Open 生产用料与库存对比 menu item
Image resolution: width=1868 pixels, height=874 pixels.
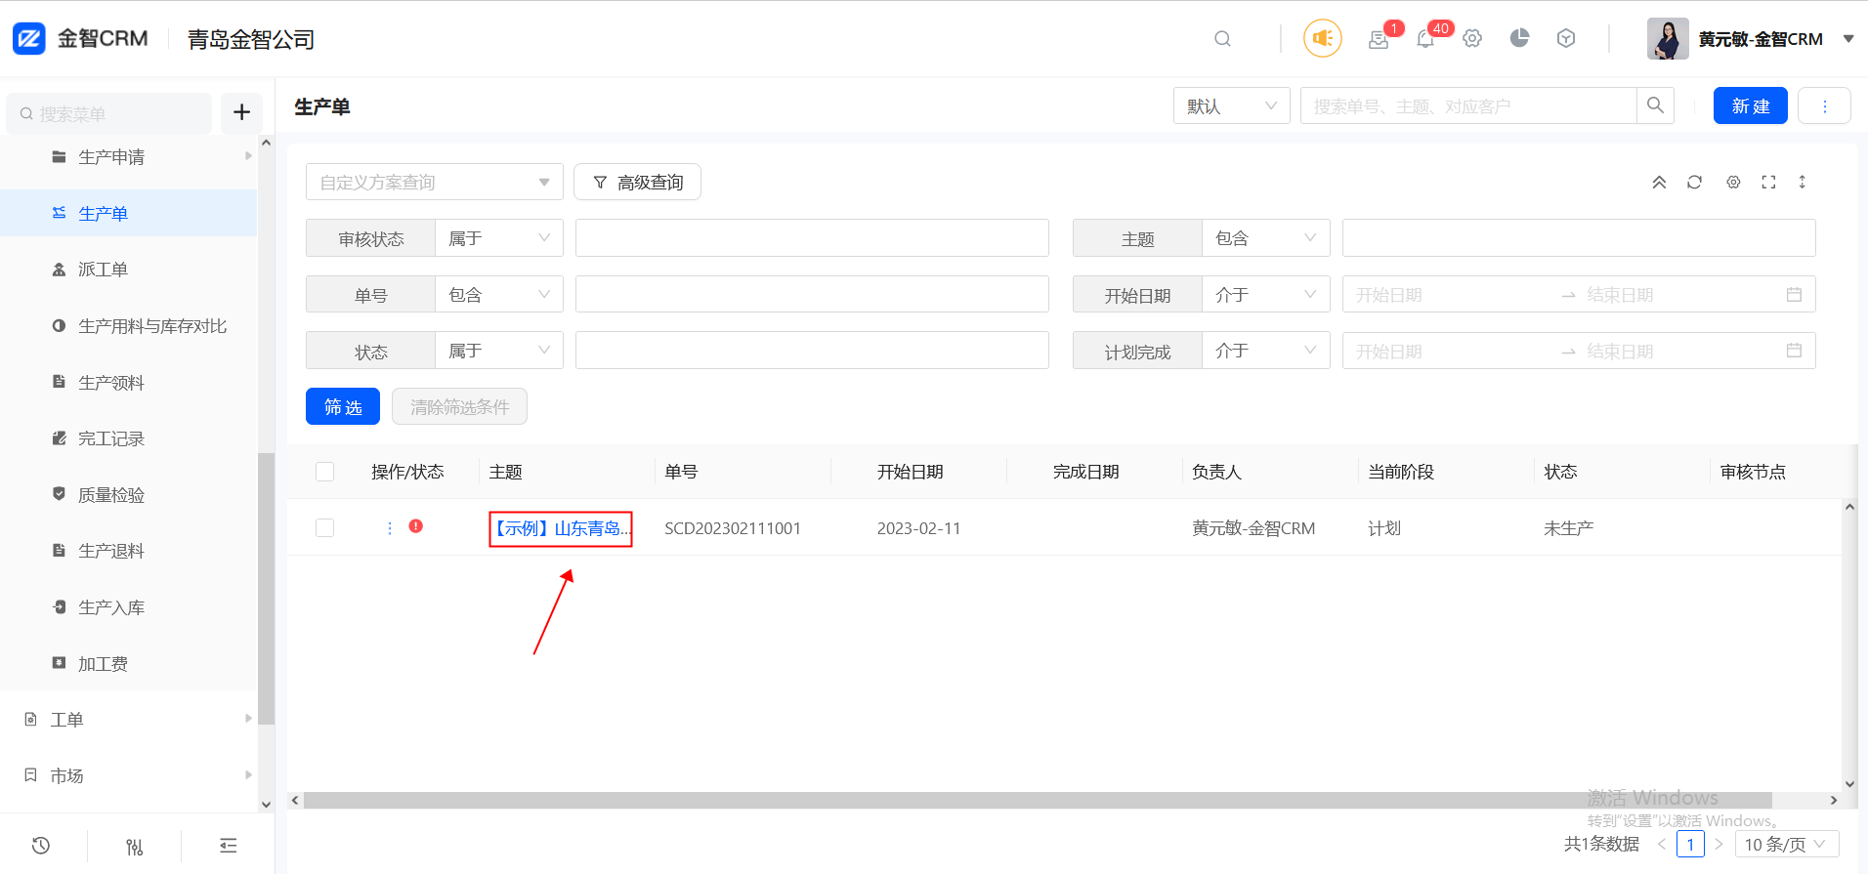[x=129, y=326]
